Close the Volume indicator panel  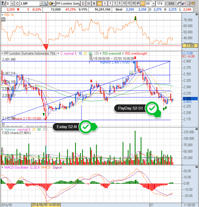point(197,129)
